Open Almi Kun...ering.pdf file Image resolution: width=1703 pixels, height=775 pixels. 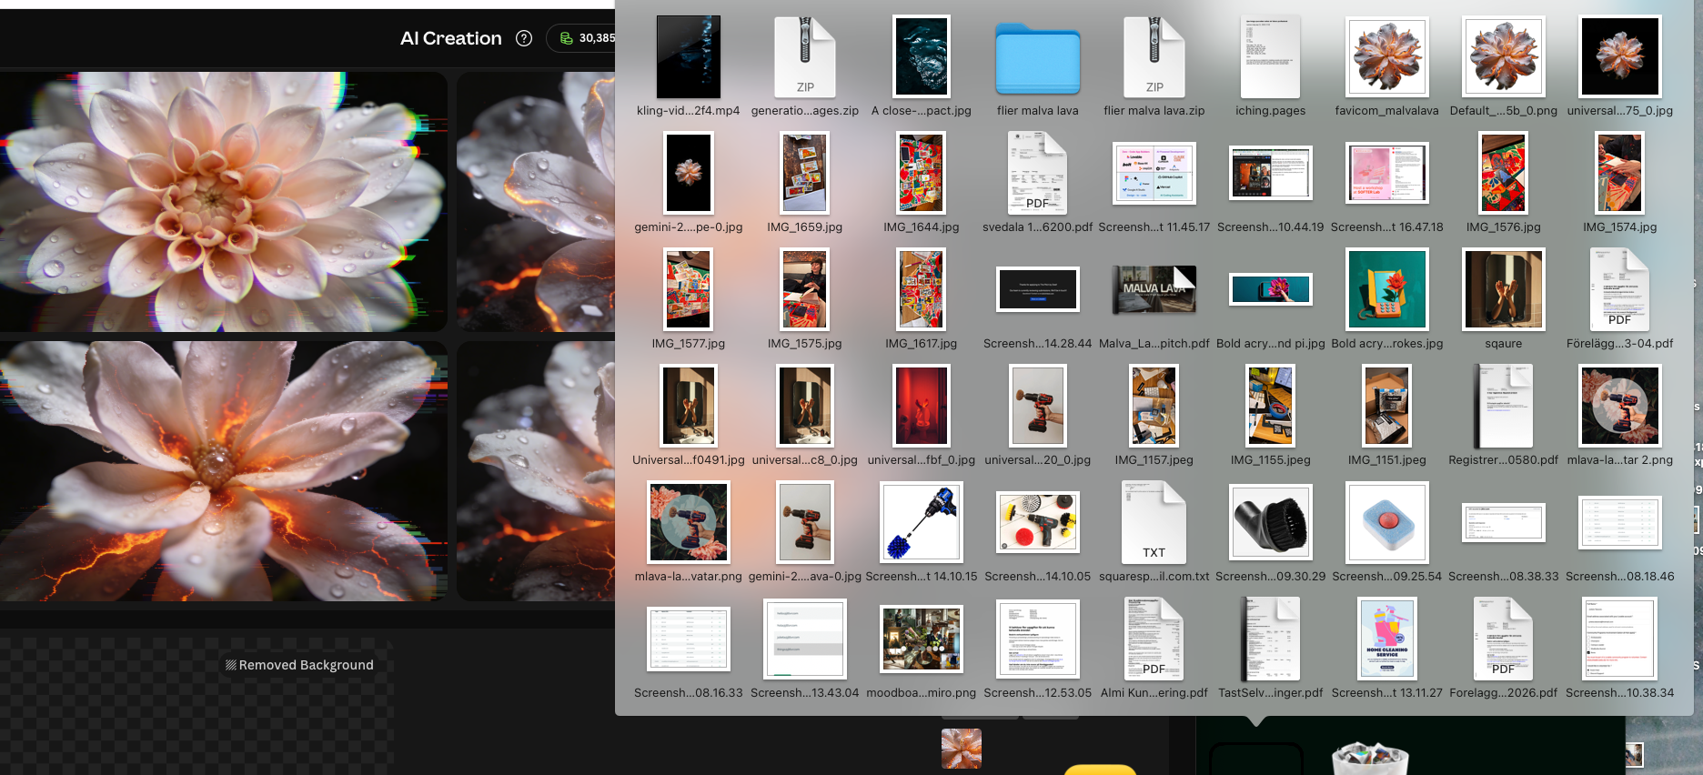[x=1154, y=639]
